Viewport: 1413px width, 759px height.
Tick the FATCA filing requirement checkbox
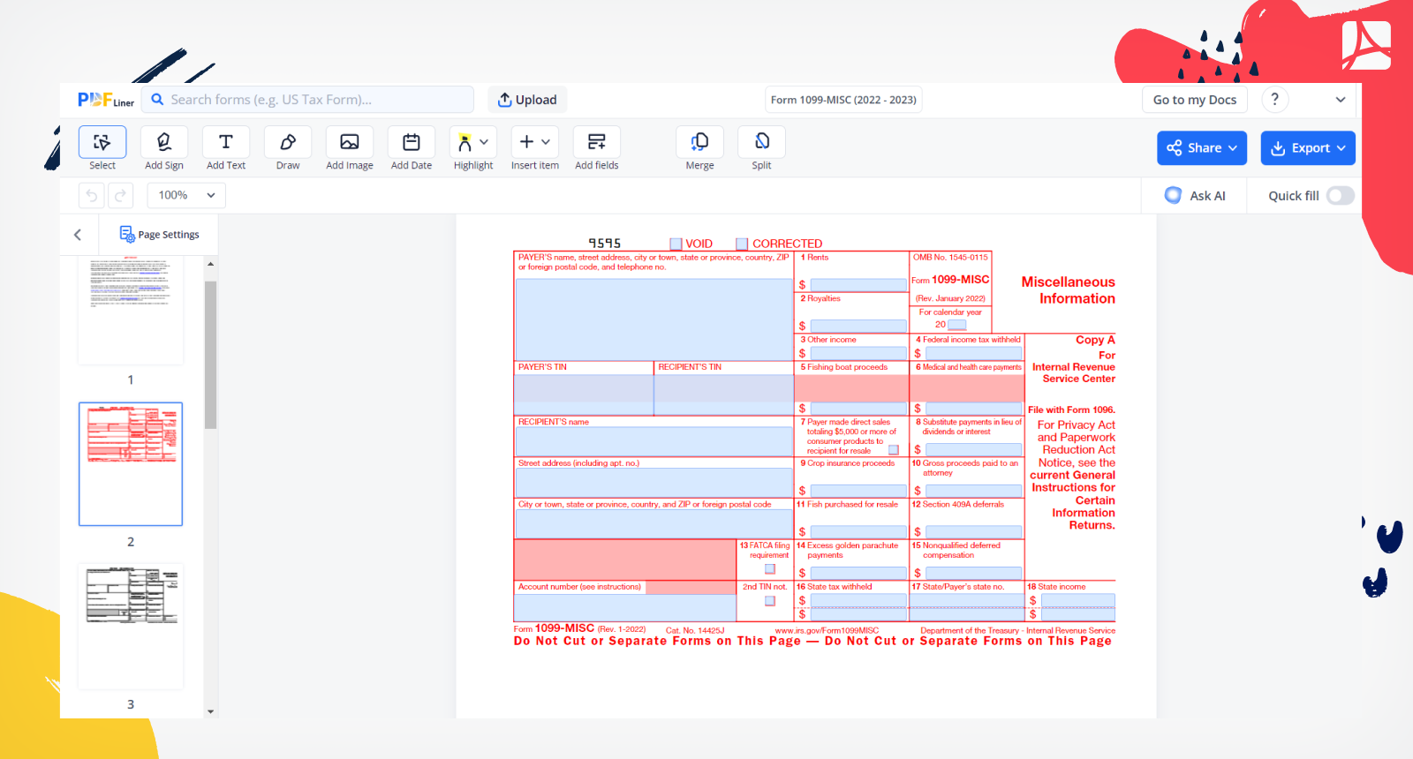pyautogui.click(x=770, y=569)
